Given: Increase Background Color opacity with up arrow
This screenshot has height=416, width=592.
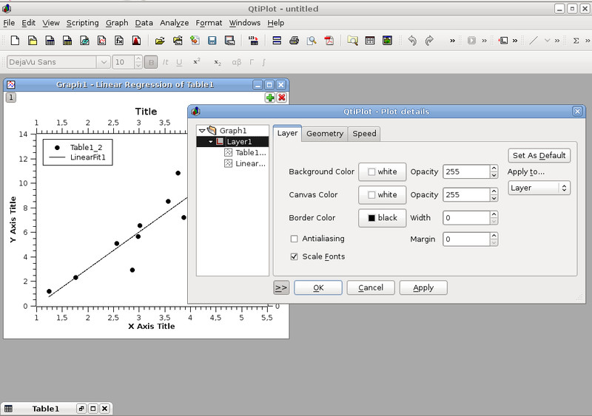Looking at the screenshot, I should (494, 168).
